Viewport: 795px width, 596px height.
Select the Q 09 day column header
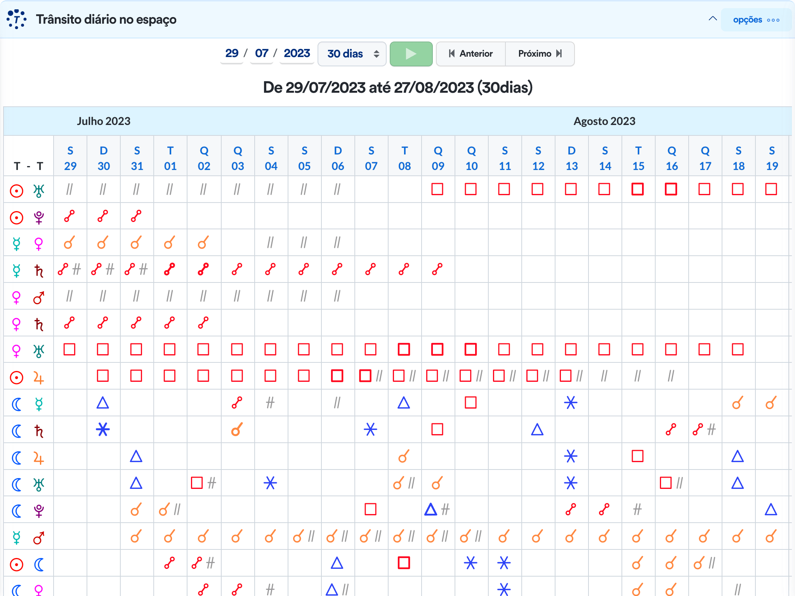pyautogui.click(x=438, y=158)
